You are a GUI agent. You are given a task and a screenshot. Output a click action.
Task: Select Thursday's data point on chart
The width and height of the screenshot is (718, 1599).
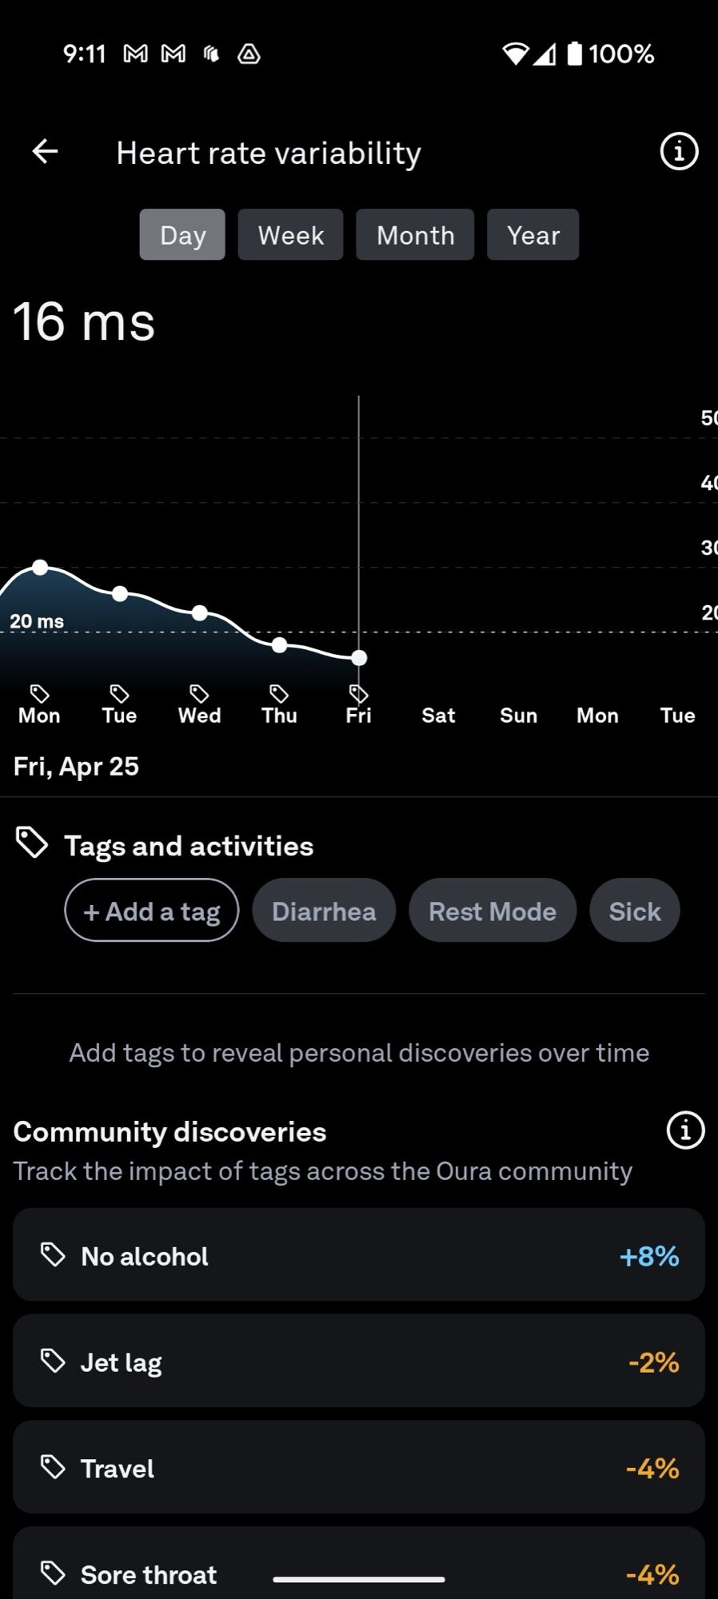pos(279,645)
